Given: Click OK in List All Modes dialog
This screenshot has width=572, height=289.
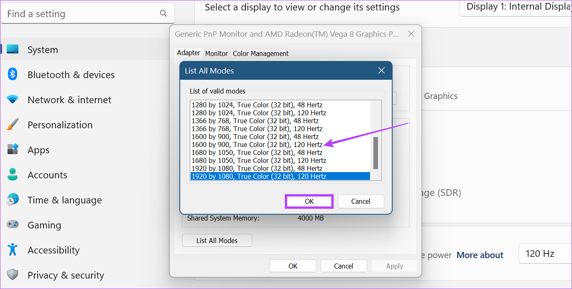Looking at the screenshot, I should (x=309, y=201).
